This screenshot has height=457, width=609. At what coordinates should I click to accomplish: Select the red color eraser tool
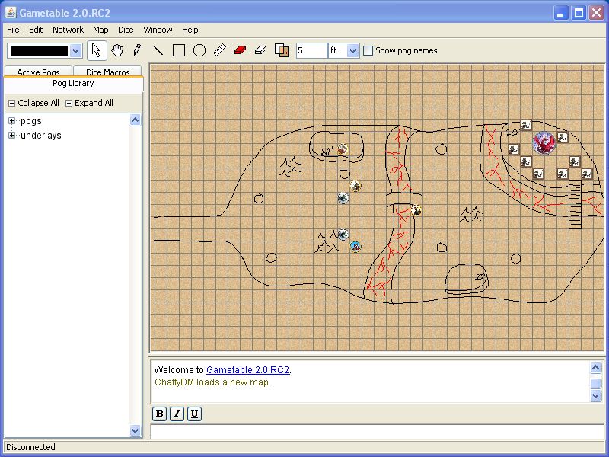coord(240,50)
